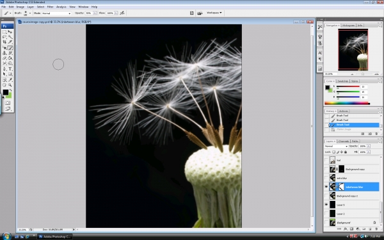
Task: Select the Path Selection tool
Action: coord(4,74)
